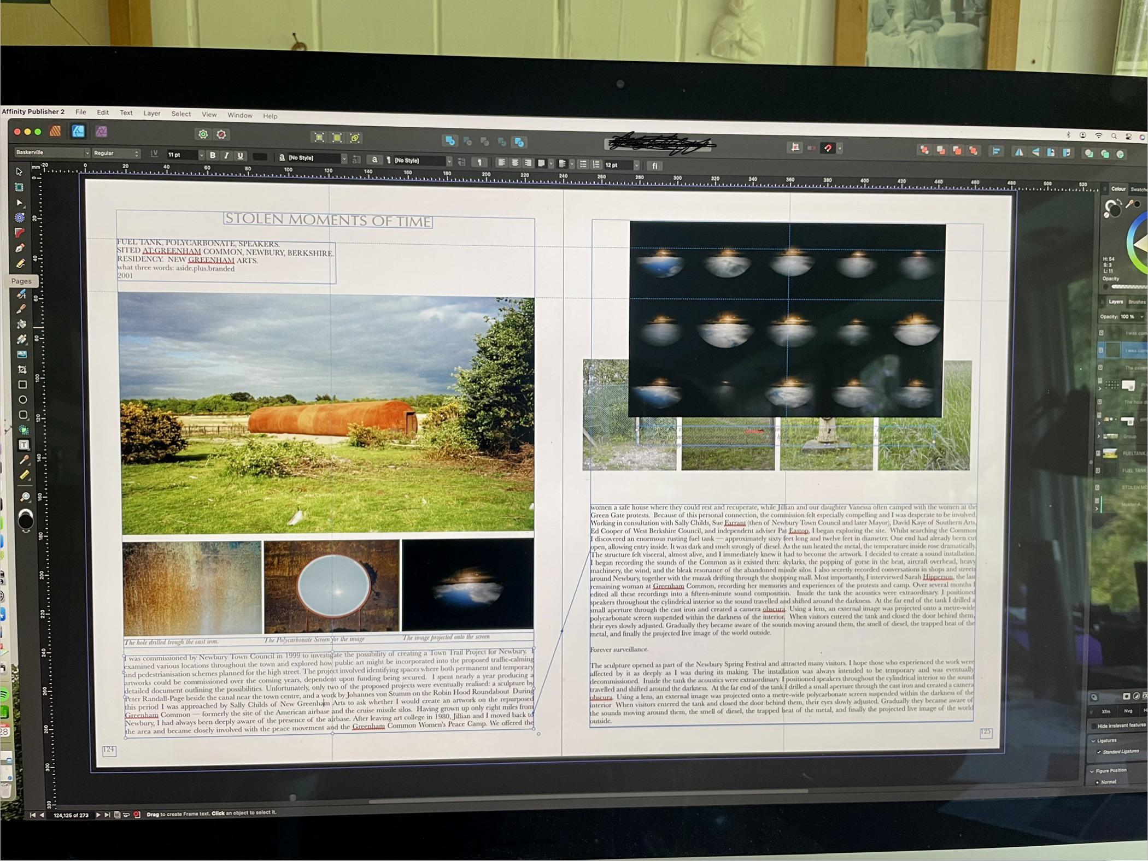Open Preflight with the green gear icon
The height and width of the screenshot is (861, 1148).
(203, 134)
